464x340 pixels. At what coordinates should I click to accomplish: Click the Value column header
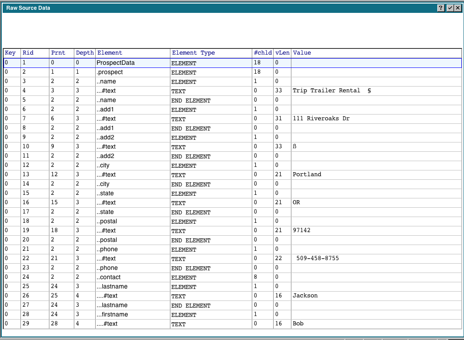point(302,53)
